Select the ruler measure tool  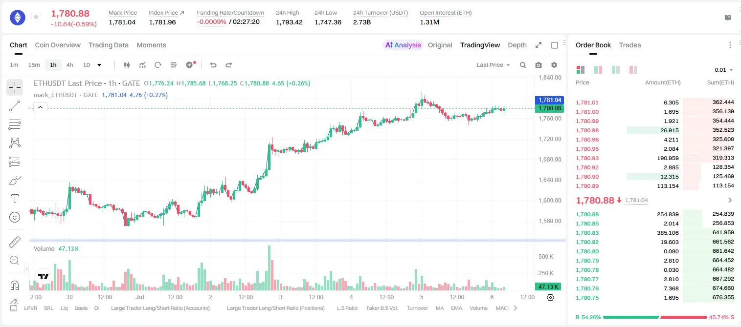(15, 242)
